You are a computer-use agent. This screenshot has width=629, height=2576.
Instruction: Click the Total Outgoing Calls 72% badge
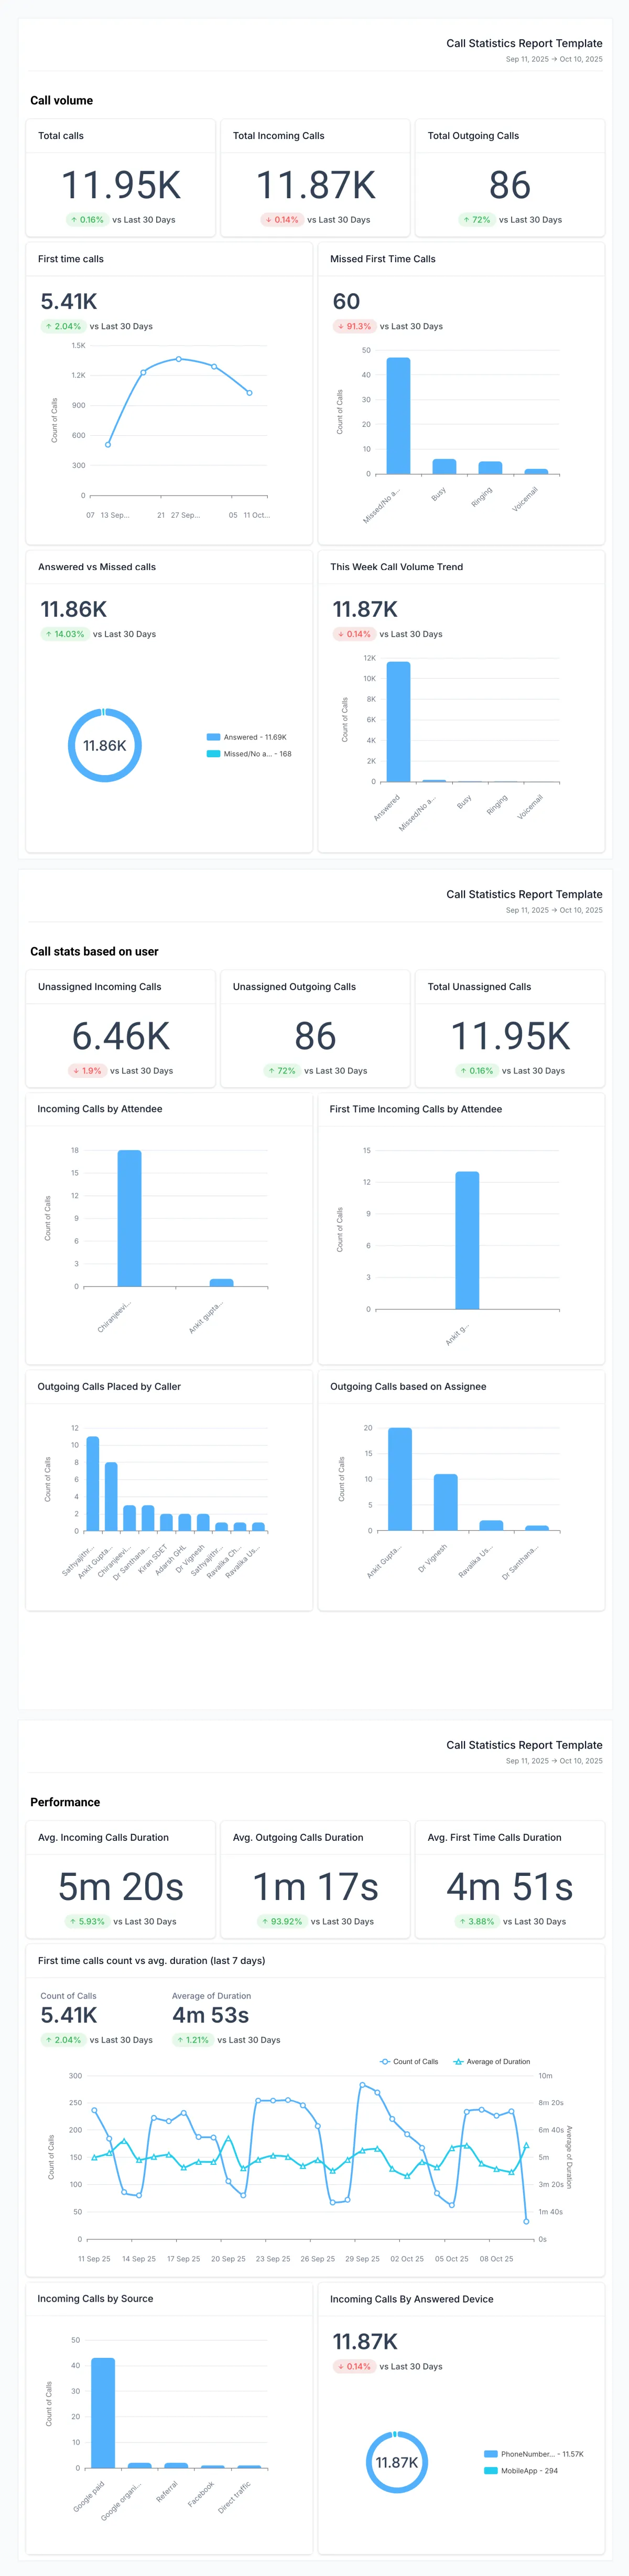pos(476,219)
